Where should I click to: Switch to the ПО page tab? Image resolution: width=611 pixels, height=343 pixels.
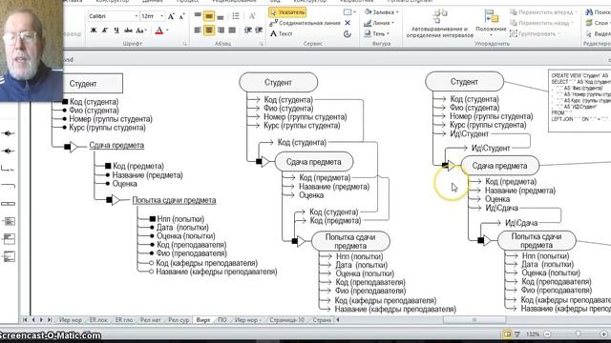(222, 320)
